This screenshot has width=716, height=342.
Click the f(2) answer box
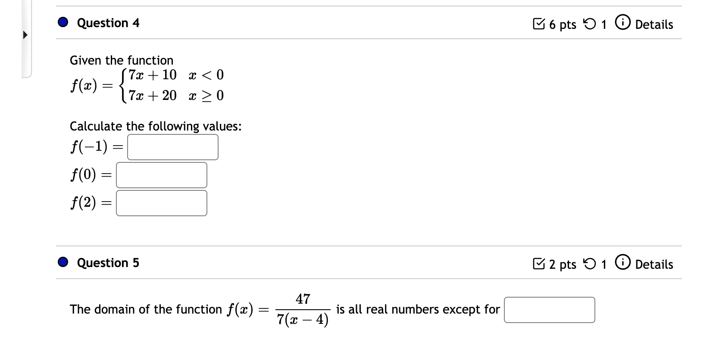point(161,202)
